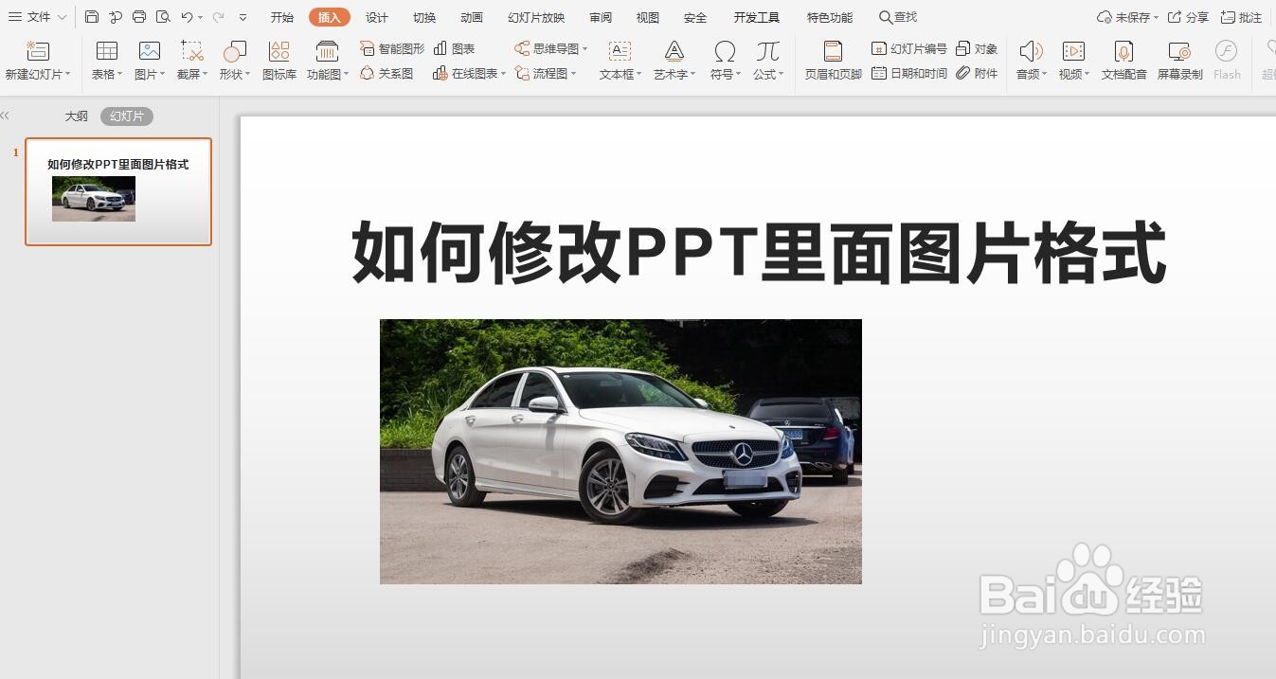
Task: Select the car picture on slide
Action: pos(620,451)
